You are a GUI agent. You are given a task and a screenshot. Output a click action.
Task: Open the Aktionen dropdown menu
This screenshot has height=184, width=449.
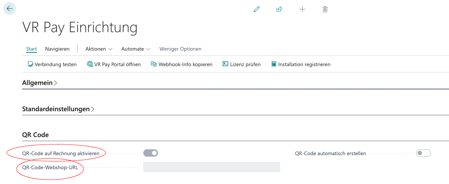[x=99, y=49]
